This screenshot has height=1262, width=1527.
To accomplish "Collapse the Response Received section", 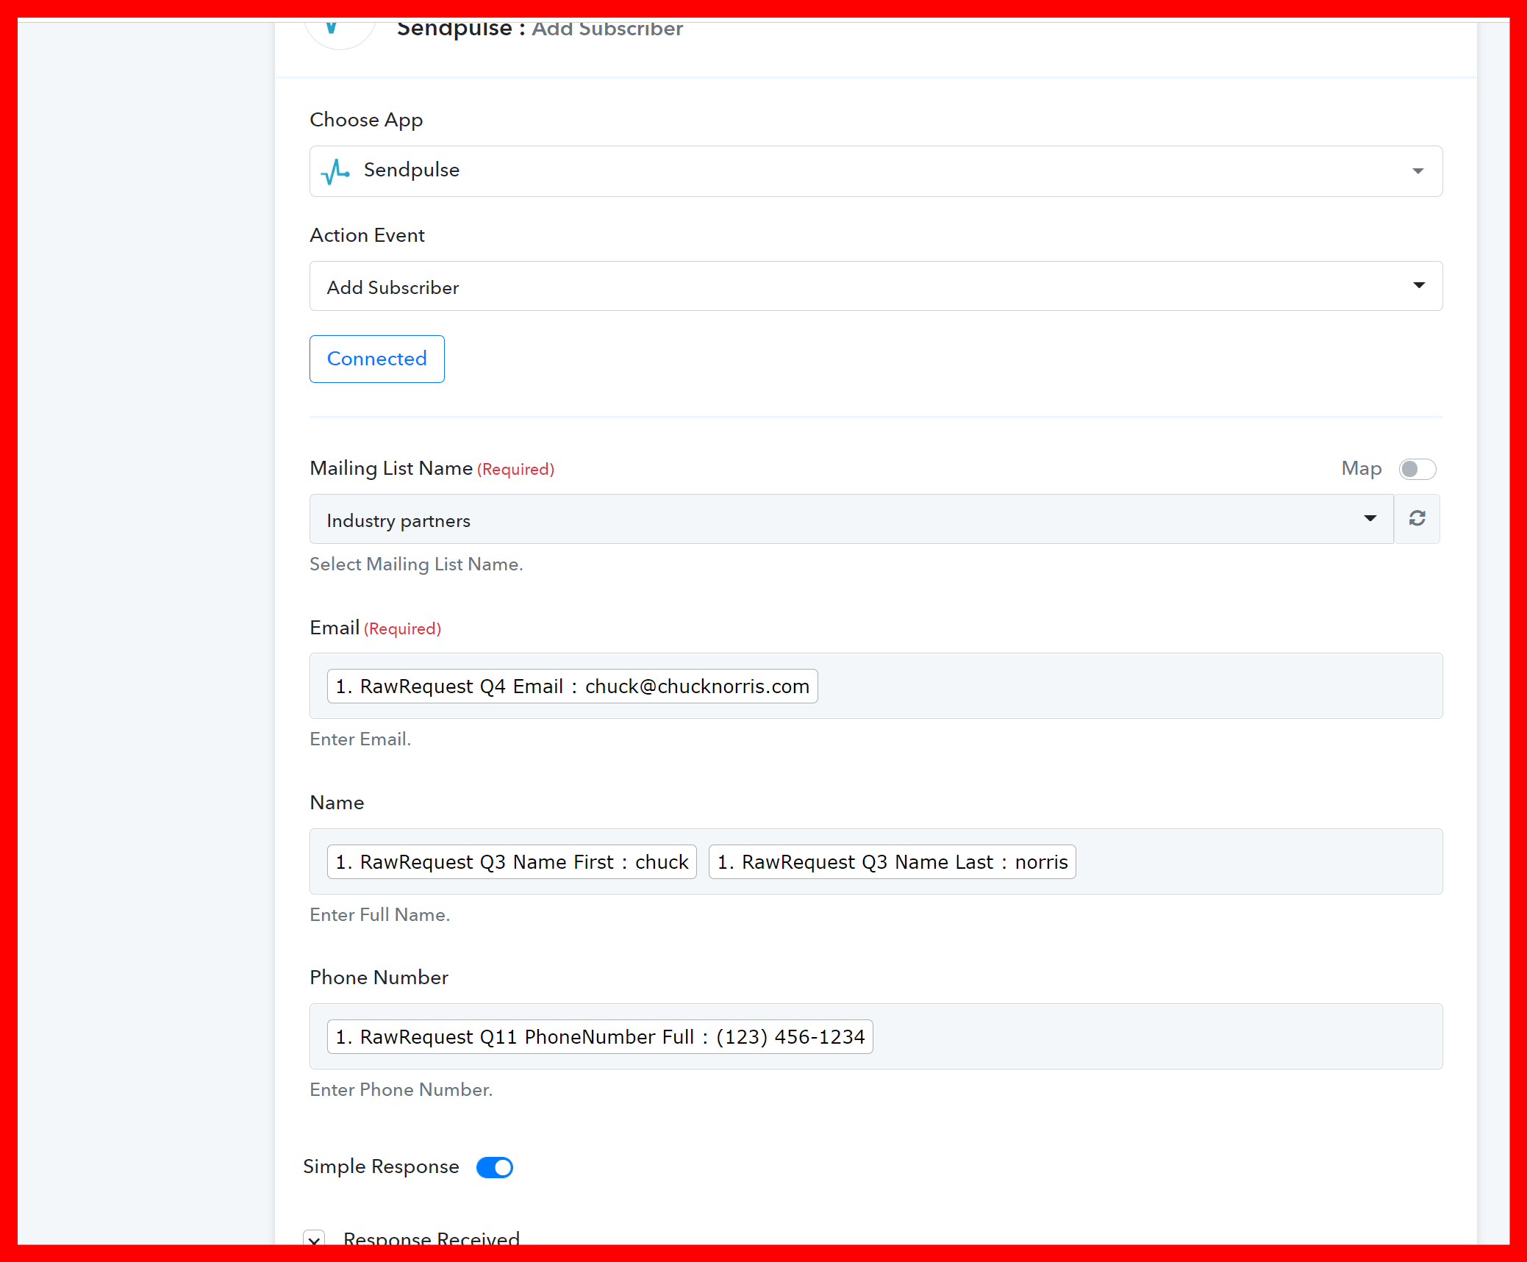I will point(315,1238).
